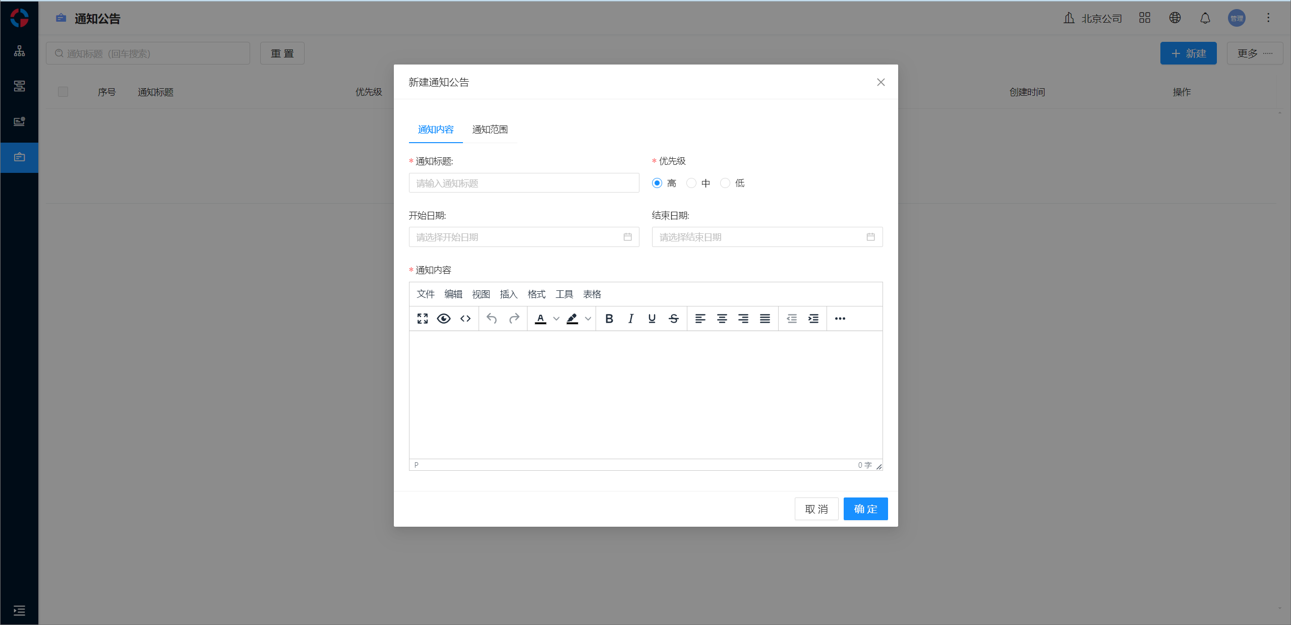
Task: Expand highlight color dropdown arrow
Action: (x=588, y=319)
